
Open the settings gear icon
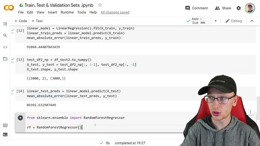tap(238, 8)
